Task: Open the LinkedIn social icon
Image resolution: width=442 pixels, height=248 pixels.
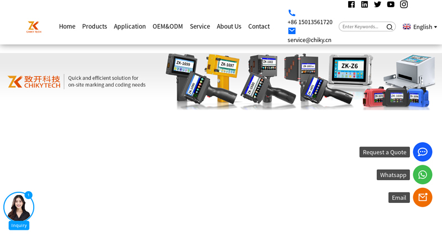Action: [365, 4]
